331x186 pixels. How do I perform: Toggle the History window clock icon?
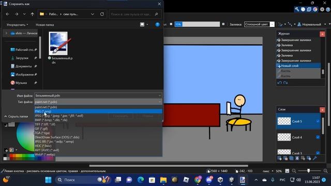(x=303, y=9)
